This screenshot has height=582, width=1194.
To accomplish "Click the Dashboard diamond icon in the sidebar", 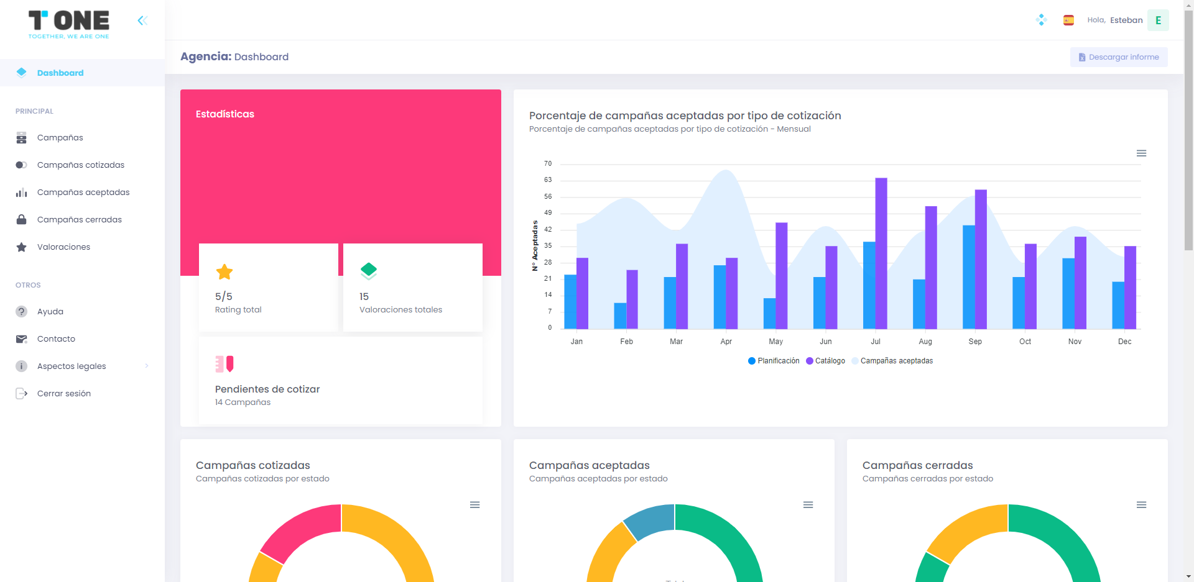I will coord(22,73).
